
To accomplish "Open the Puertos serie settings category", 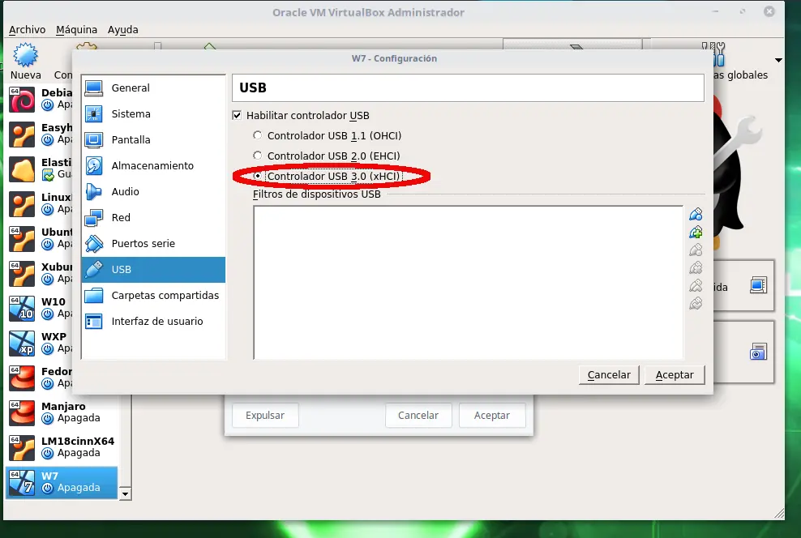I will (x=153, y=244).
